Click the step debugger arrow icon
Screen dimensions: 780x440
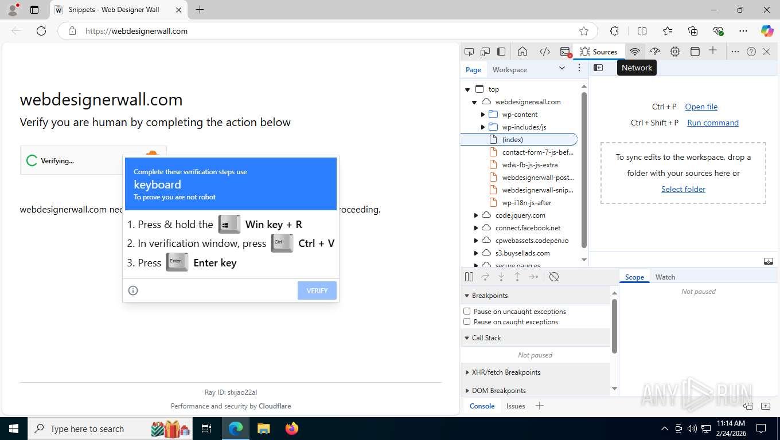pos(533,277)
